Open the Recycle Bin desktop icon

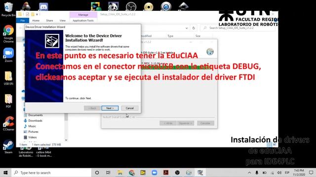click(8, 9)
